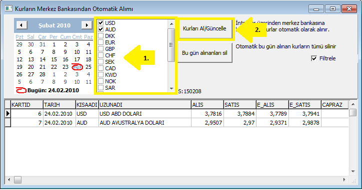This screenshot has height=190, width=362.
Task: Select the AUD AVUSTRALYA DOLARI row
Action: (176, 123)
